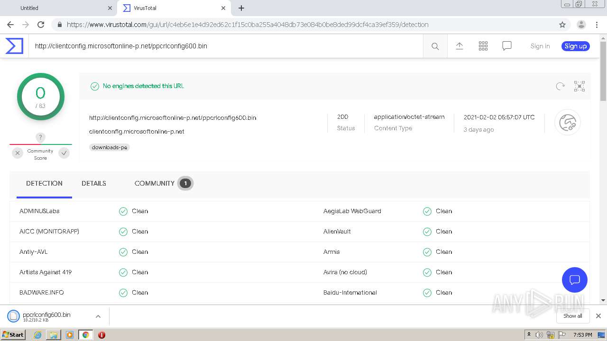The image size is (607, 341).
Task: Switch to the COMMUNITY tab
Action: click(164, 183)
